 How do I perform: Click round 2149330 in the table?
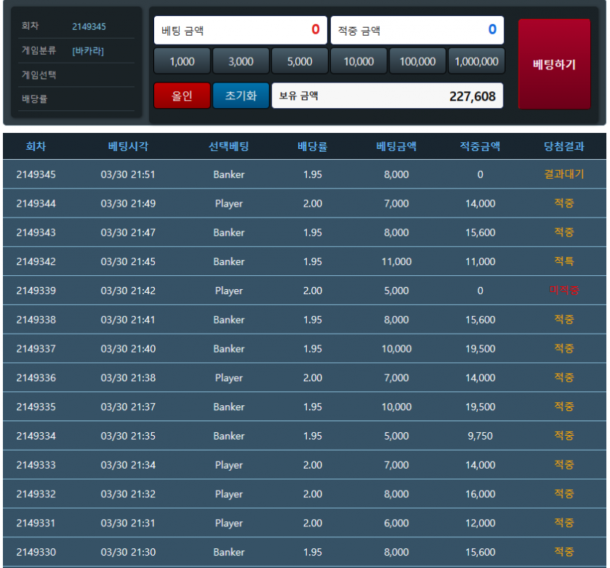point(36,552)
